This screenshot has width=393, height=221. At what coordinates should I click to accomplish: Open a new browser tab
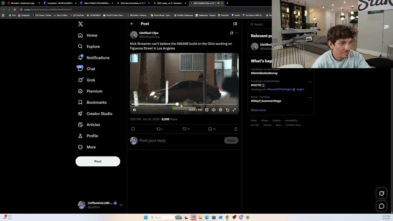tap(227, 3)
